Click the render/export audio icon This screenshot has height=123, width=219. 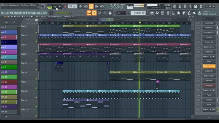(201, 6)
